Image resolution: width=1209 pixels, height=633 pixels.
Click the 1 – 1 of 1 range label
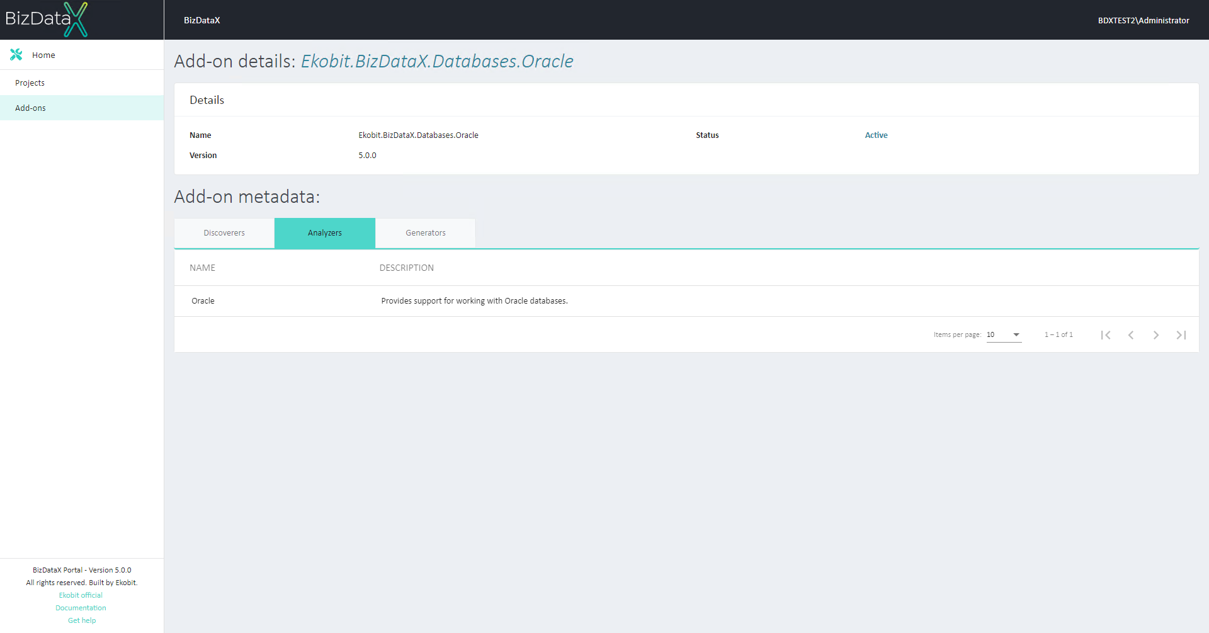(1059, 334)
